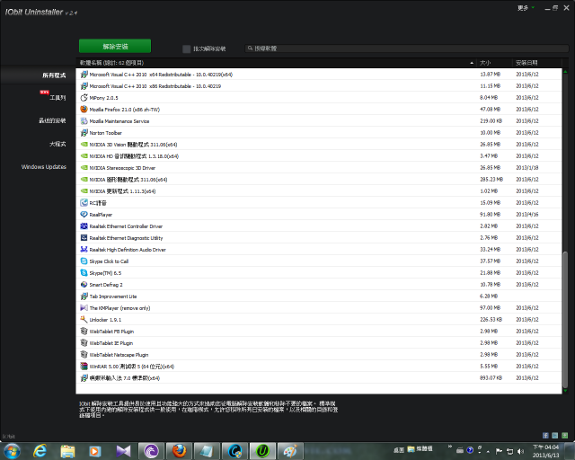Select the Skype(TM) 6.5 row

click(319, 273)
